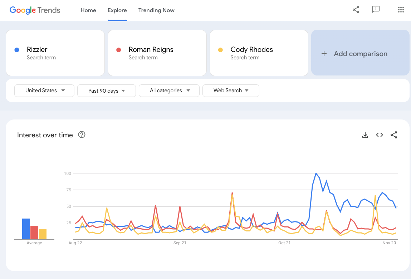Edit the Roman Reigns search term card
411x279 pixels.
[157, 53]
